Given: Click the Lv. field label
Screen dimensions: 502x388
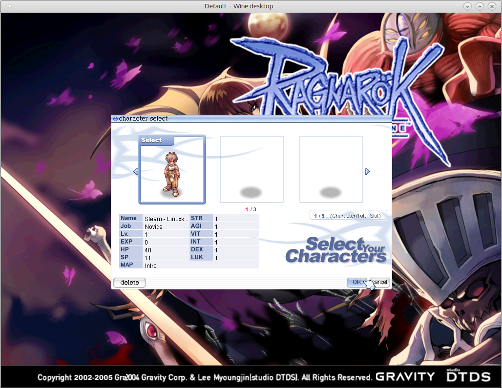Looking at the screenshot, I should [130, 234].
